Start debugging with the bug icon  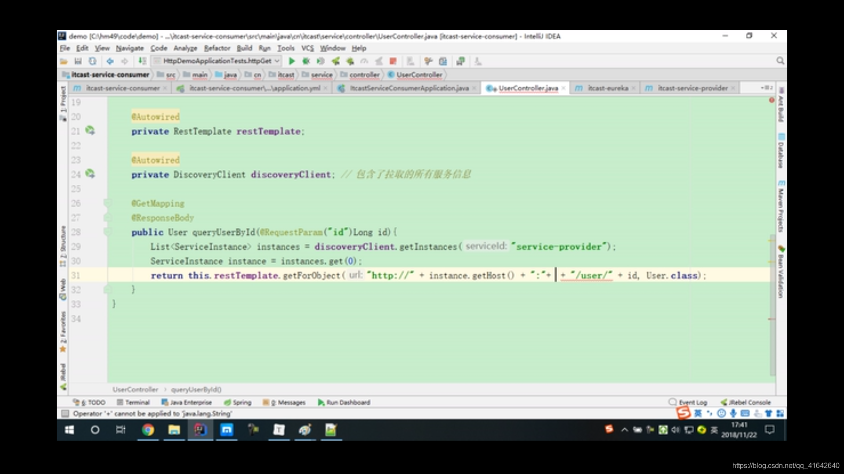pyautogui.click(x=306, y=61)
